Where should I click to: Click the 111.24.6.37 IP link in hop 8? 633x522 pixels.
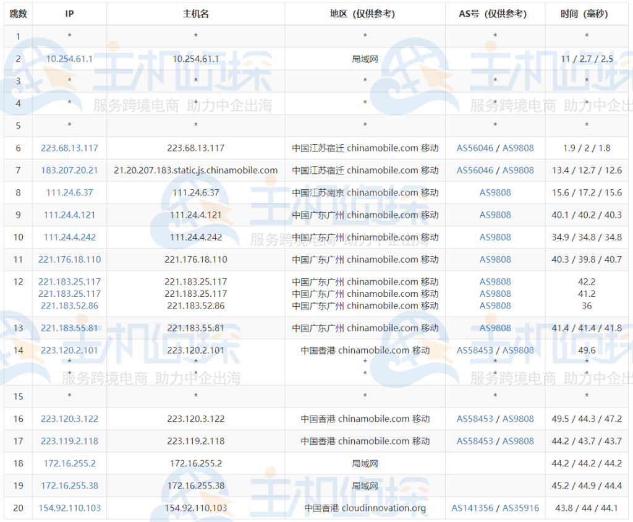69,192
